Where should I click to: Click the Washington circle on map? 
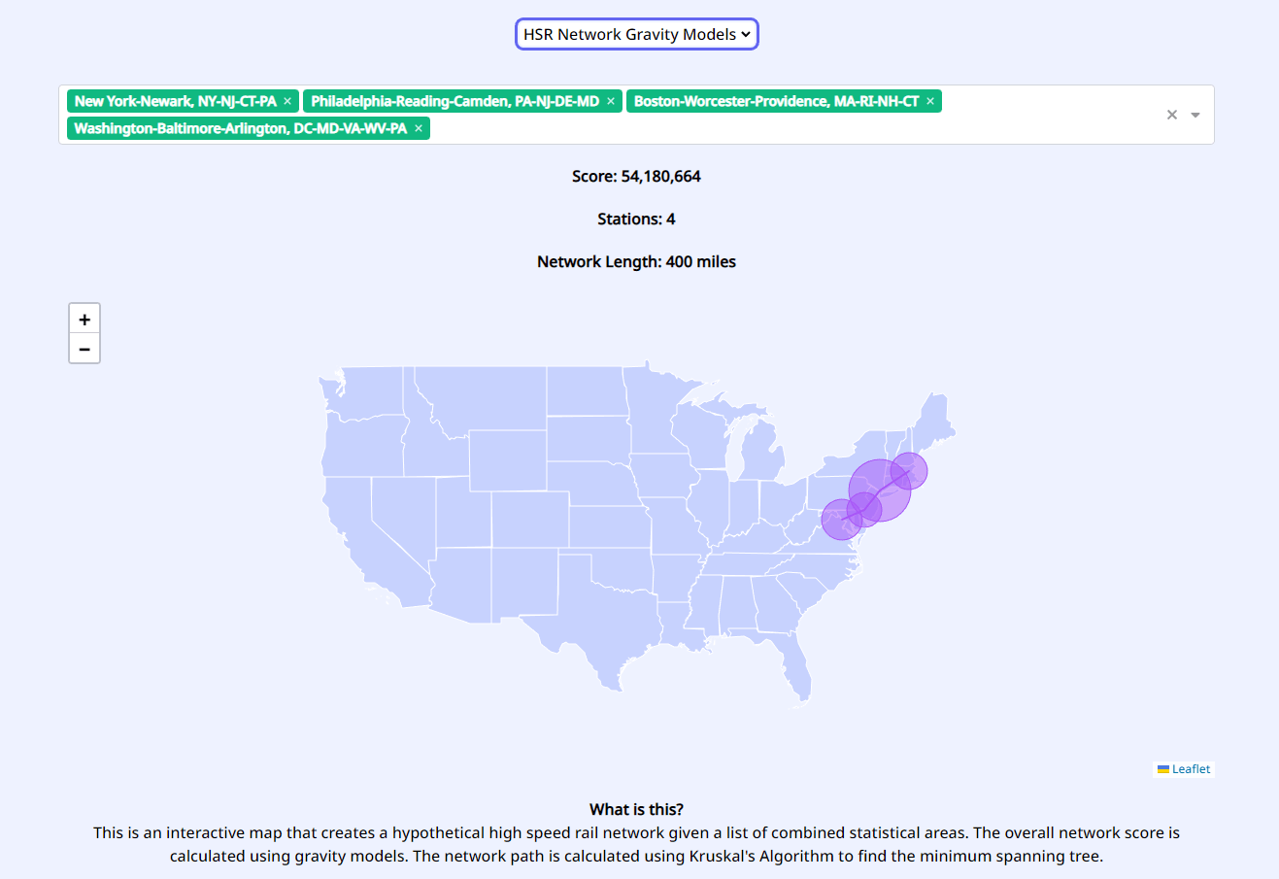click(x=835, y=523)
